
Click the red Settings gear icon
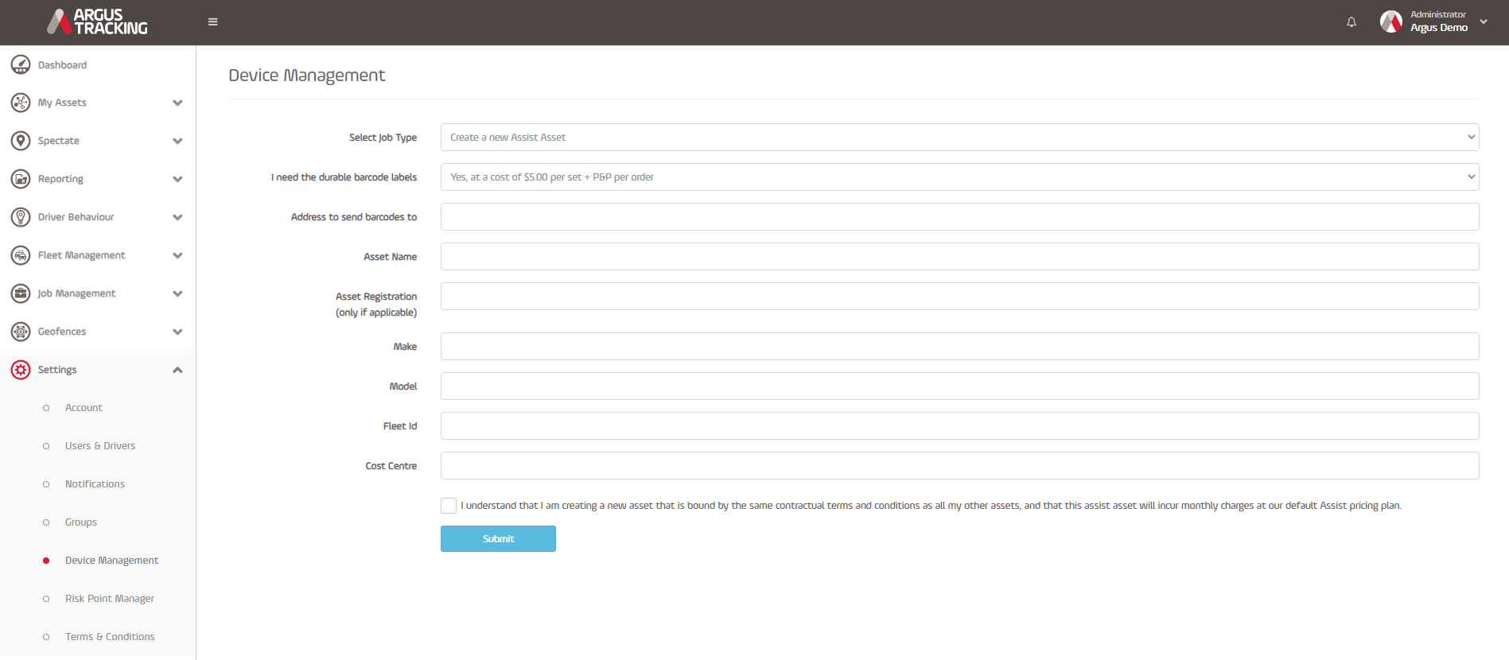[21, 370]
